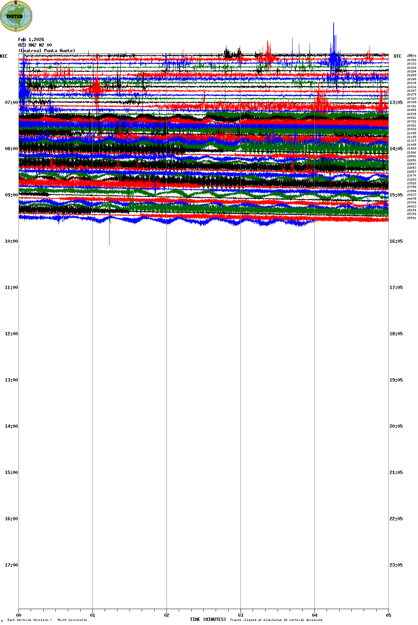Click the Each Vertical Division scale note
The height and width of the screenshot is (625, 418).
tap(47, 620)
